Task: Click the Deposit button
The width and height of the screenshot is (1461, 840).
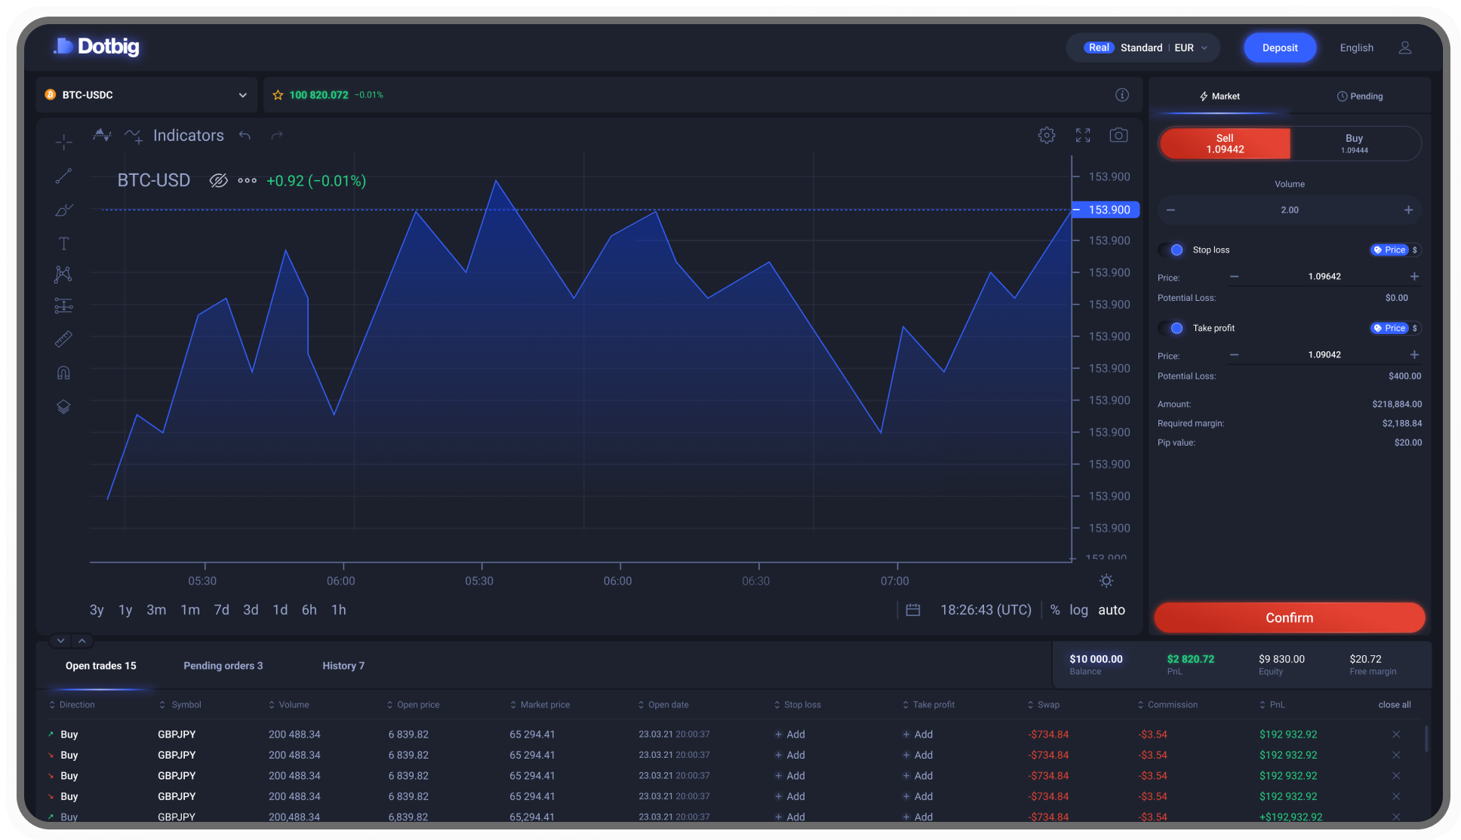Action: point(1279,48)
